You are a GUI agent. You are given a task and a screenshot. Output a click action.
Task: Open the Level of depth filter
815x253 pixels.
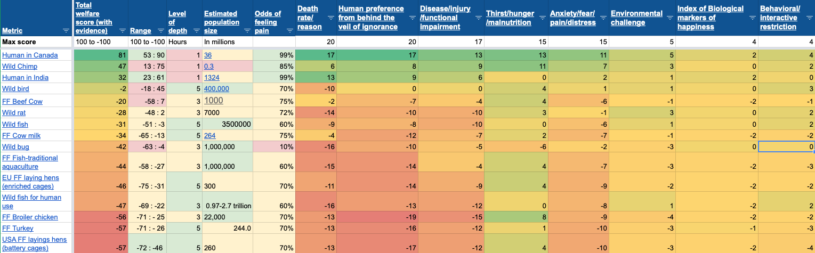click(196, 31)
